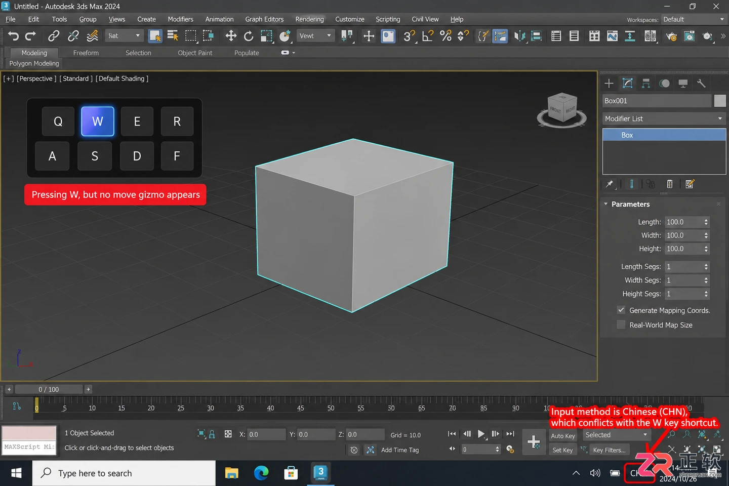The image size is (729, 486).
Task: Click the Length spinner arrows
Action: pyautogui.click(x=706, y=222)
